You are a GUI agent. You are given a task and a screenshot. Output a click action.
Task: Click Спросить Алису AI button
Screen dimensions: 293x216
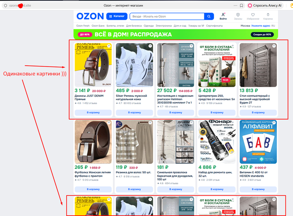[x=265, y=5]
